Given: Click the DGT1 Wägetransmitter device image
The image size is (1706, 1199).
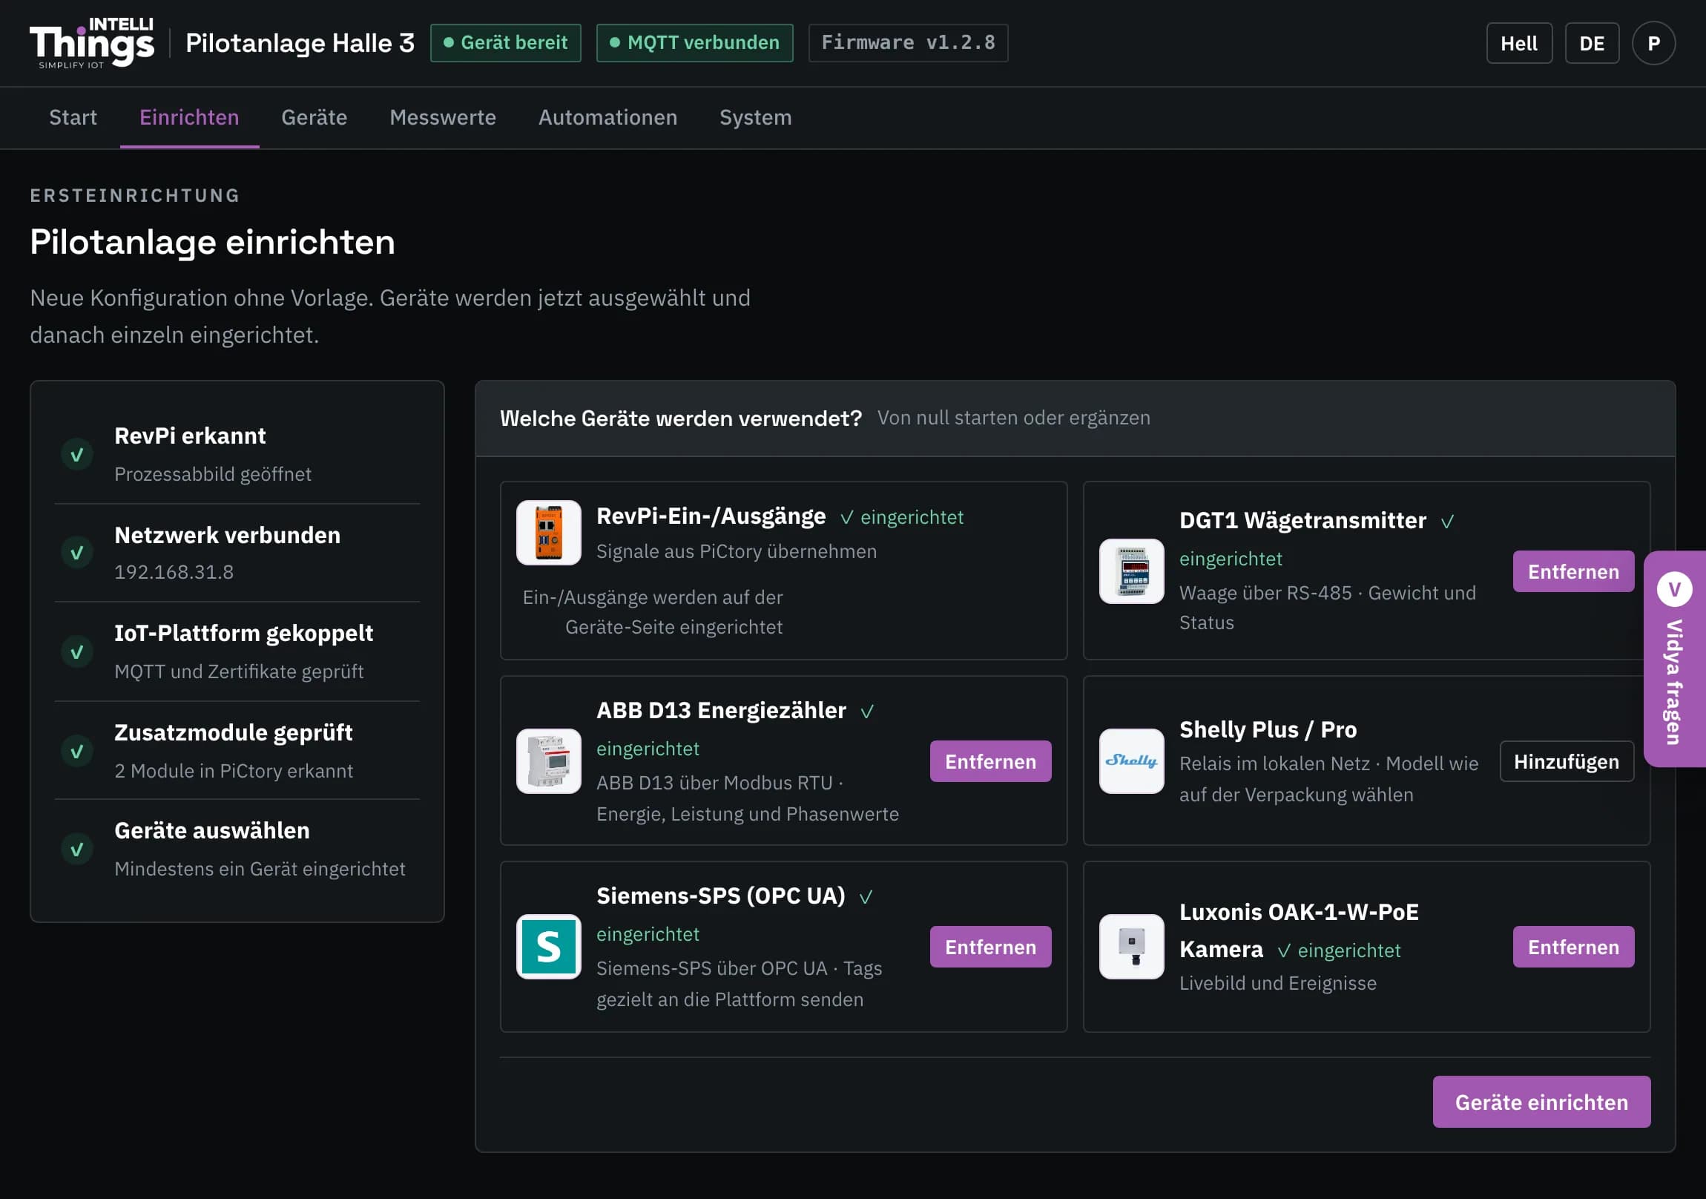Looking at the screenshot, I should pyautogui.click(x=1132, y=571).
